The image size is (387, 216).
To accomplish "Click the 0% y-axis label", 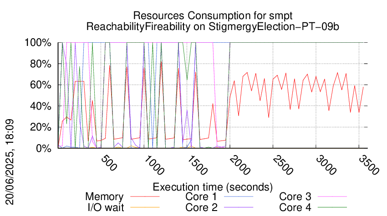I will pyautogui.click(x=44, y=148).
